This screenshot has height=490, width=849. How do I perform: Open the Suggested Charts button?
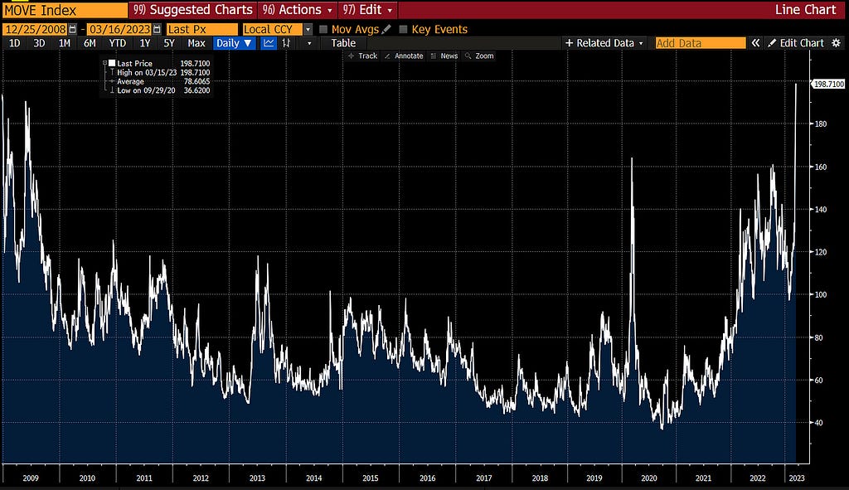(193, 10)
